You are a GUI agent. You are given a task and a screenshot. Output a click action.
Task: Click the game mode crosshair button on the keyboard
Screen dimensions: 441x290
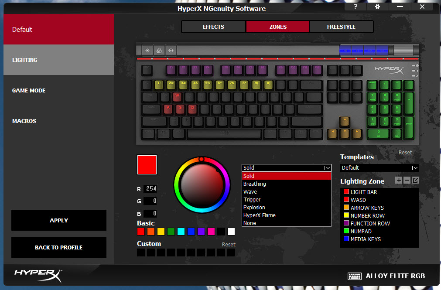pyautogui.click(x=171, y=51)
